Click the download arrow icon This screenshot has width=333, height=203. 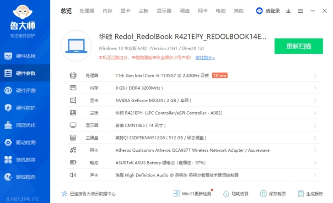click(288, 11)
